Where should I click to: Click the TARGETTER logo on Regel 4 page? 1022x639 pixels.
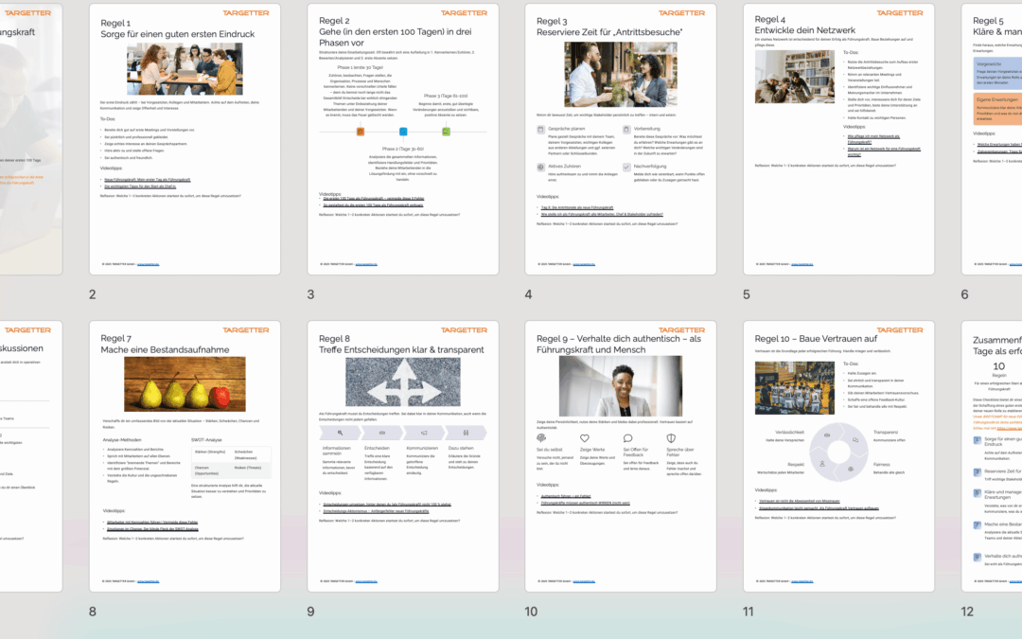[x=900, y=13]
